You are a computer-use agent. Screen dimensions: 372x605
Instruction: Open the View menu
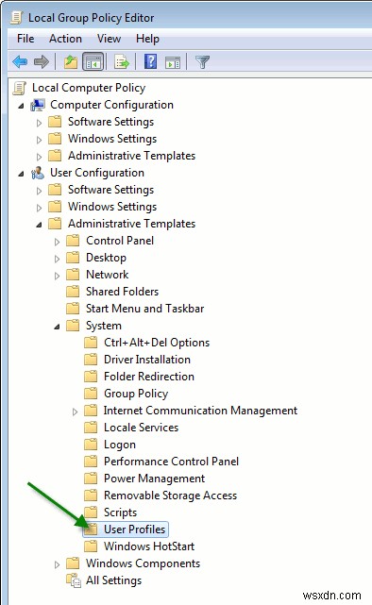109,39
